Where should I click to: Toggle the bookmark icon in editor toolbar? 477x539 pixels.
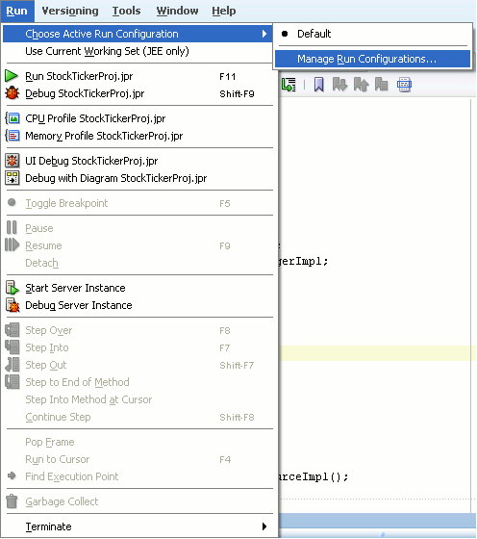point(318,85)
